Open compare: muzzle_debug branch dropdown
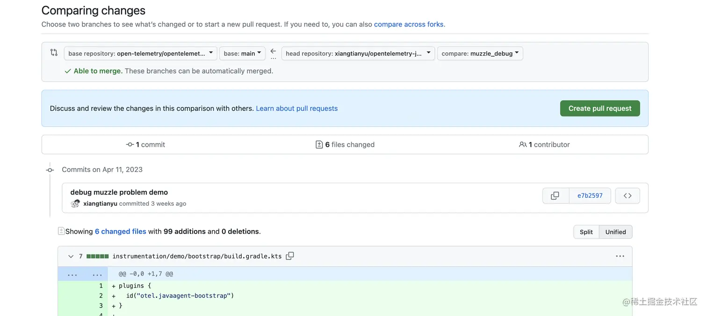This screenshot has height=316, width=707. (x=480, y=53)
